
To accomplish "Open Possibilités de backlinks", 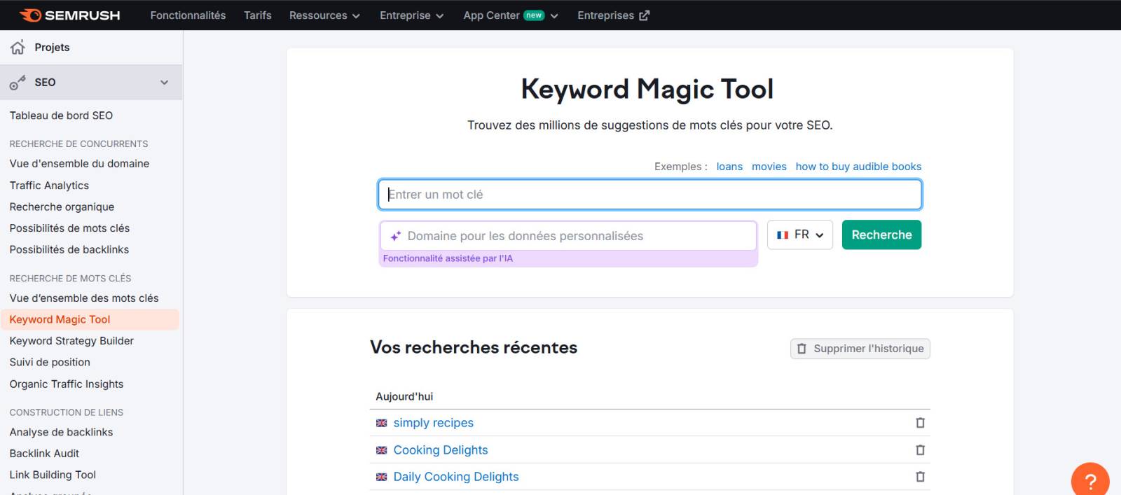I will (x=69, y=249).
